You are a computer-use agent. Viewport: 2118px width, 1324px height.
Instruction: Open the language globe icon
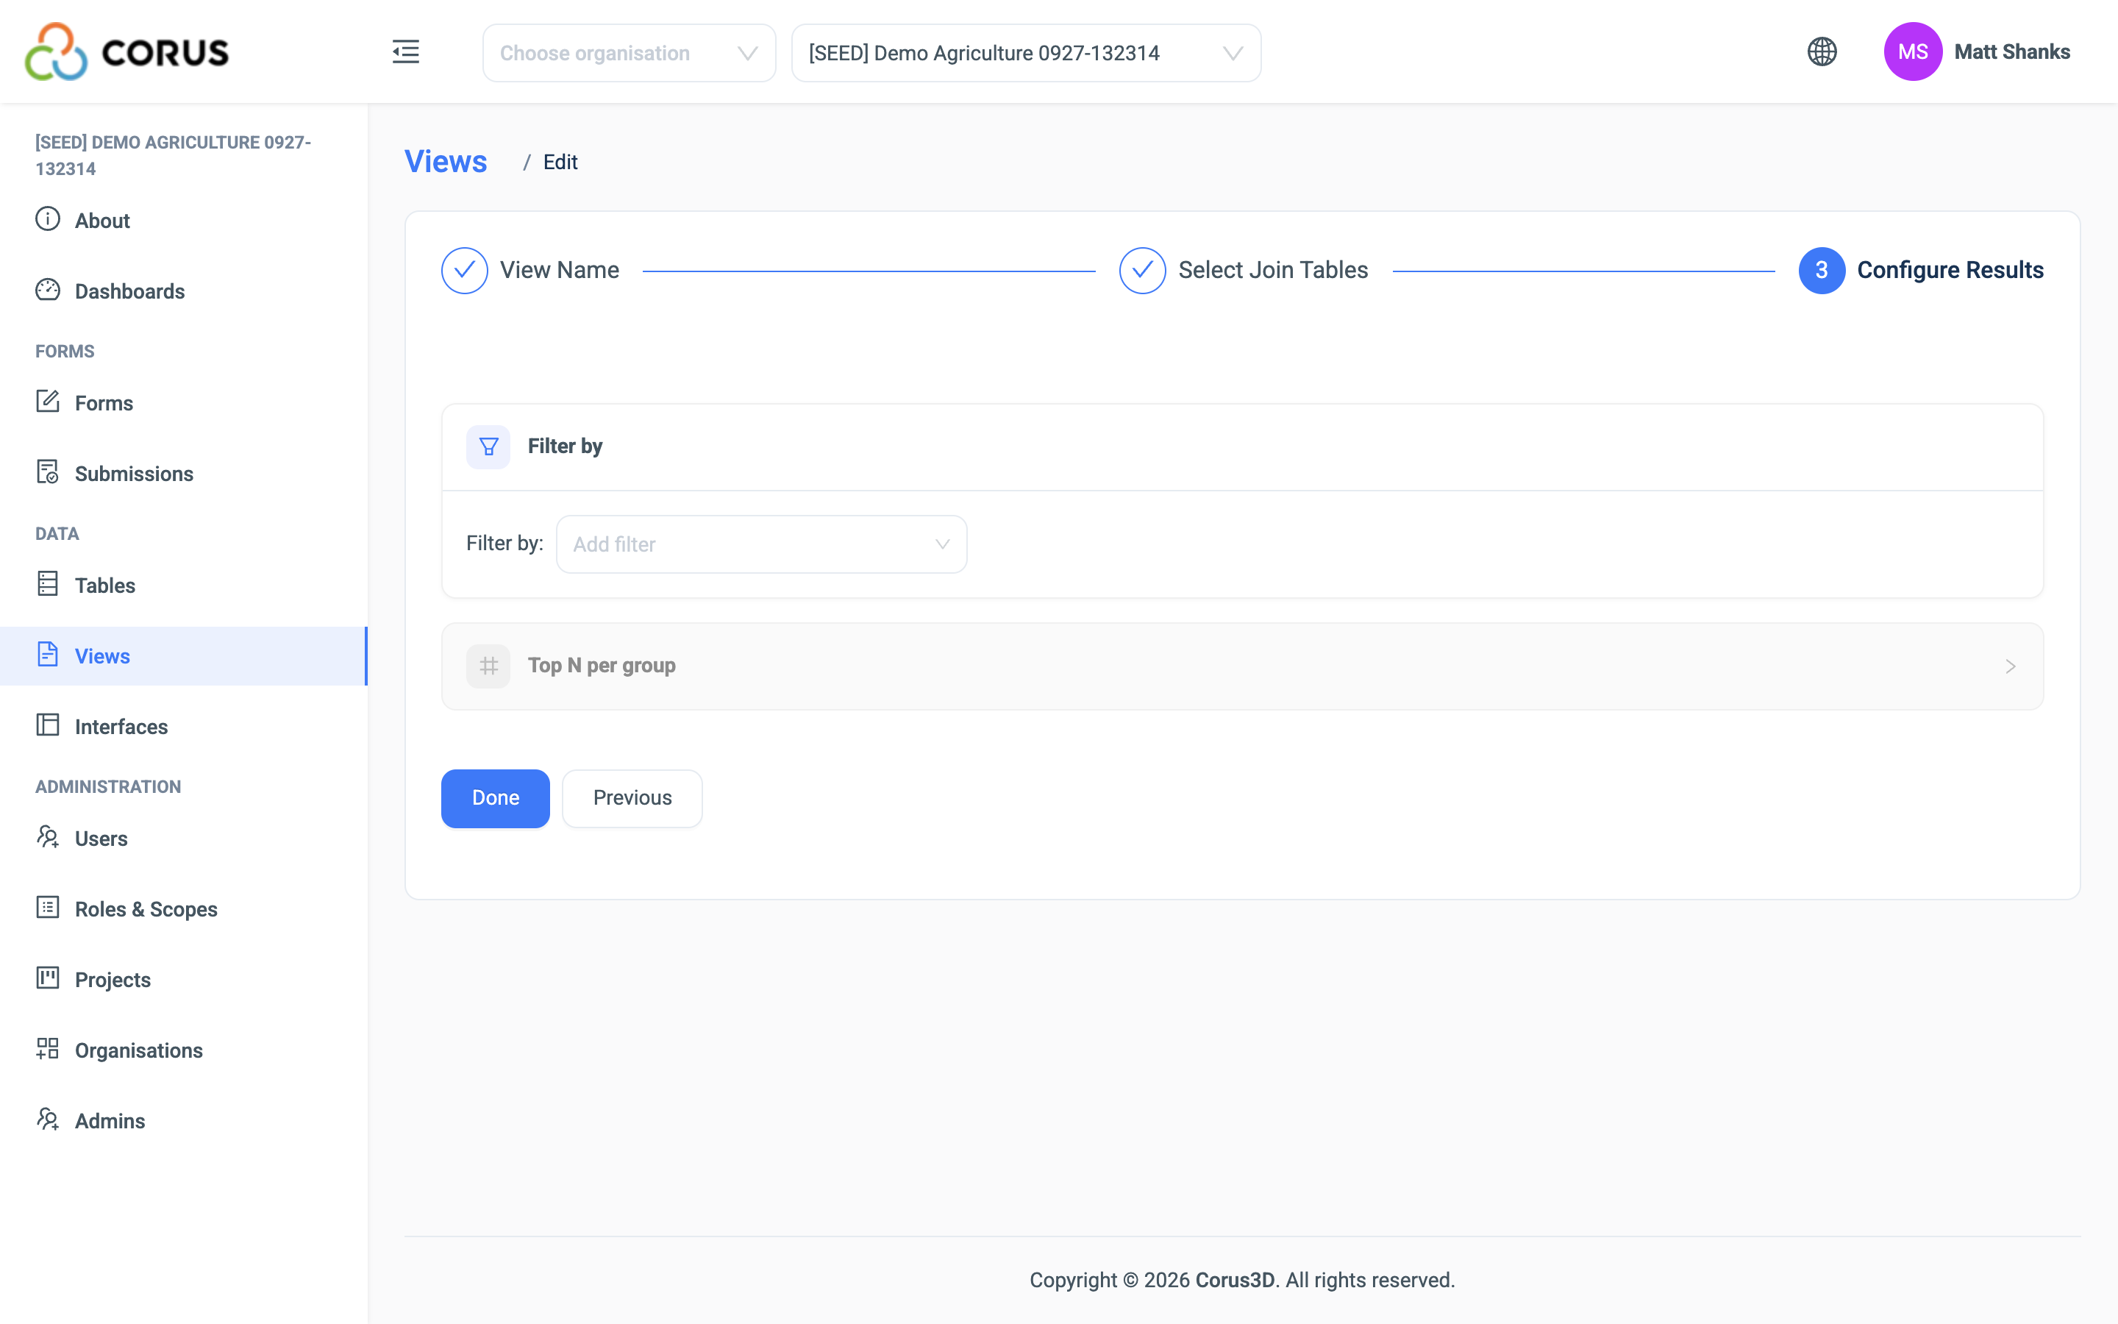[1822, 51]
